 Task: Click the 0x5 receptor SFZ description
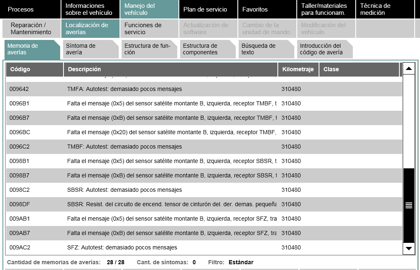tap(172, 219)
